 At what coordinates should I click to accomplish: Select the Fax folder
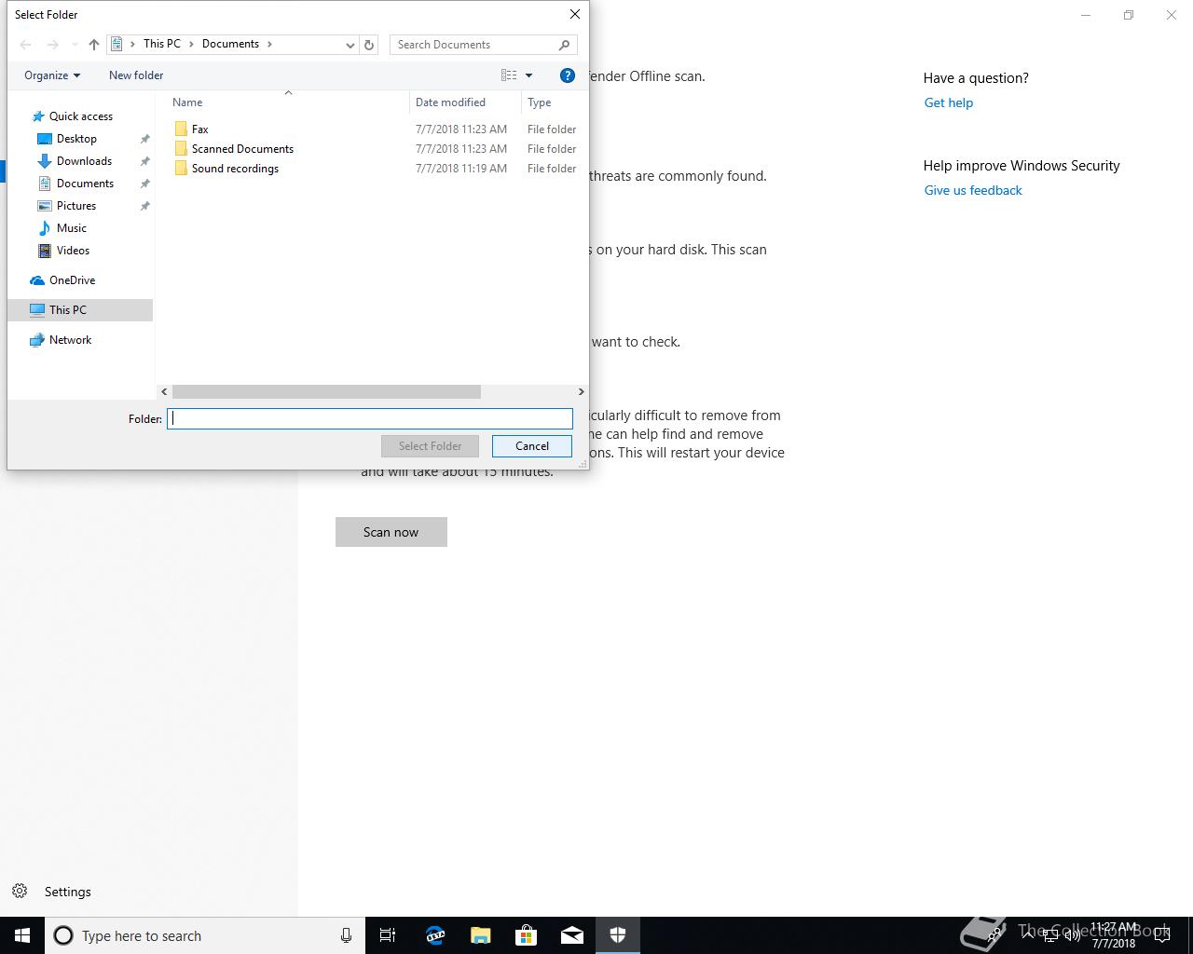click(191, 129)
